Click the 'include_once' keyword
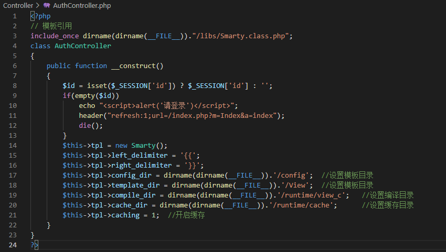This screenshot has height=252, width=446. click(55, 36)
